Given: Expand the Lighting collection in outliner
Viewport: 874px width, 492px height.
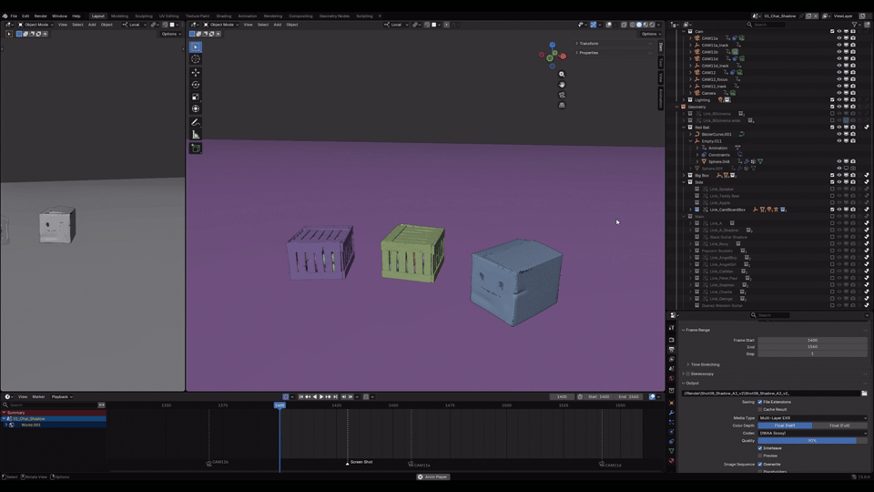Looking at the screenshot, I should click(684, 100).
